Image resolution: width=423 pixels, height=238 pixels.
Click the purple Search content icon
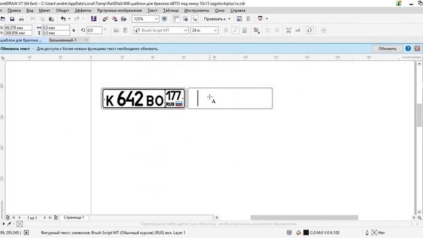pos(94,19)
